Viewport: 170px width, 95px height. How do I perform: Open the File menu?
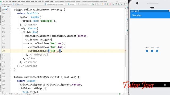click(3, 1)
